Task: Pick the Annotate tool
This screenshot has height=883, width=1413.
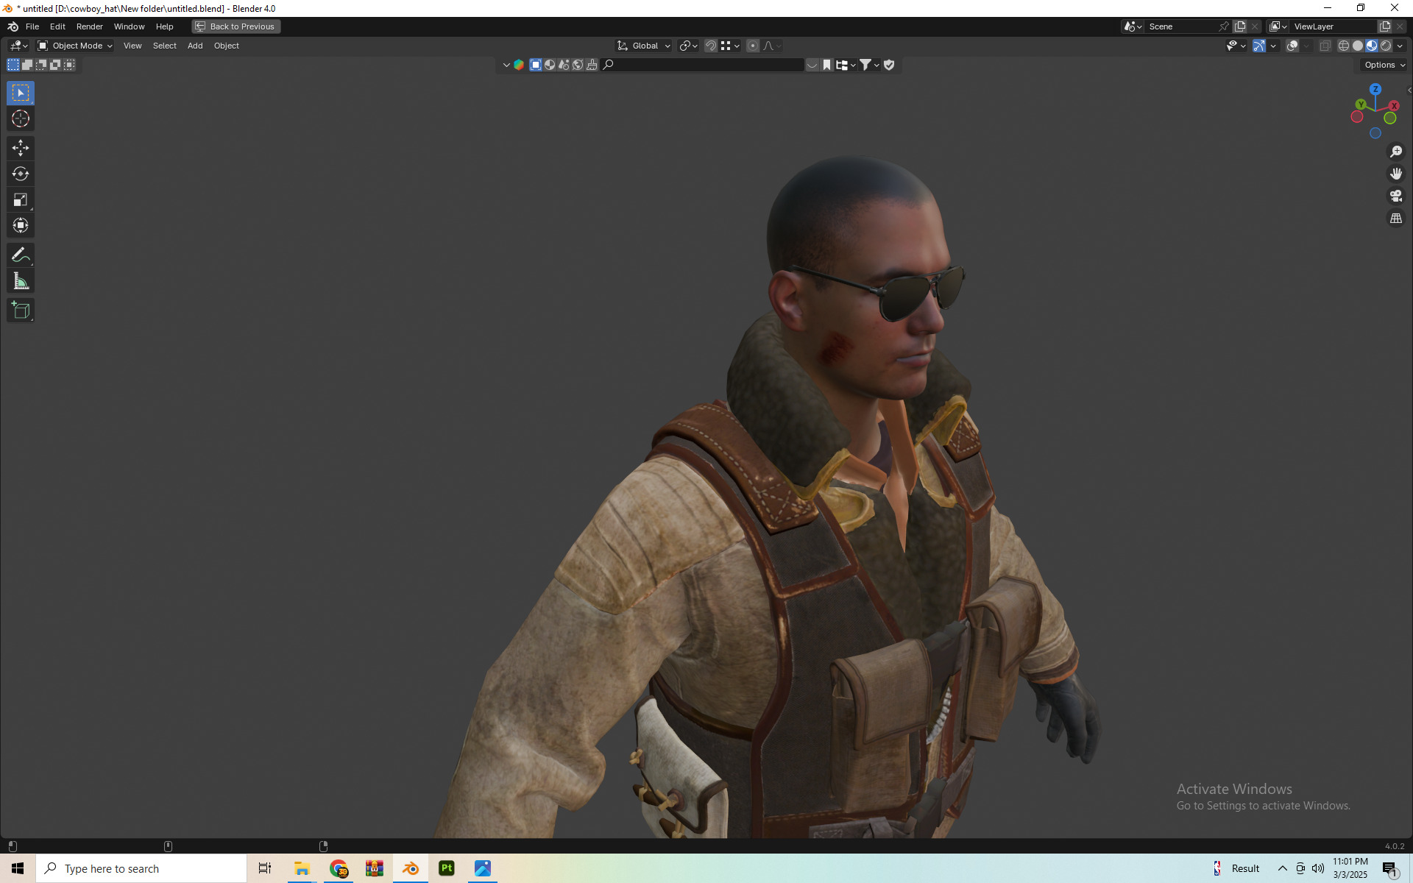Action: point(21,255)
